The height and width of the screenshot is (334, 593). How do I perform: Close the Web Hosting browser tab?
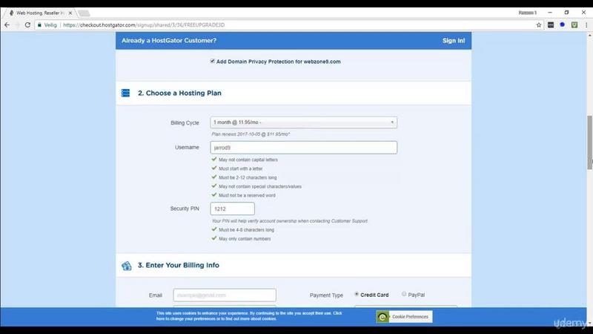click(x=70, y=13)
